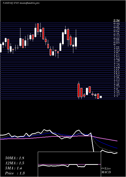Viewport: 126px width, 177px height.
Task: Click the '5MA : 1.4' label
Action: tap(14, 168)
